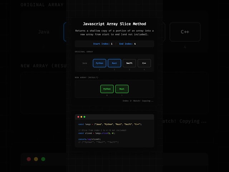Click the 'End Index: 4' value
This screenshot has width=229, height=172.
pos(127,44)
